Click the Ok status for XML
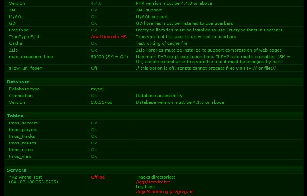307x196 pixels. coord(94,10)
